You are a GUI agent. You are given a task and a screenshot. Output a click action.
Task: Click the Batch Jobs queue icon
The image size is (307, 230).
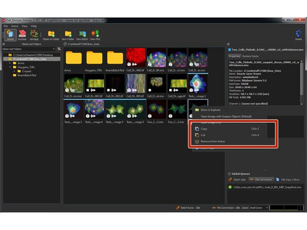230,179
